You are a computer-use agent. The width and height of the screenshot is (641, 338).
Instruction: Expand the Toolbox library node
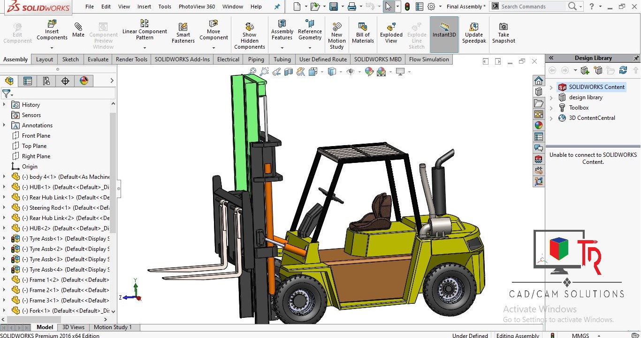(x=551, y=108)
